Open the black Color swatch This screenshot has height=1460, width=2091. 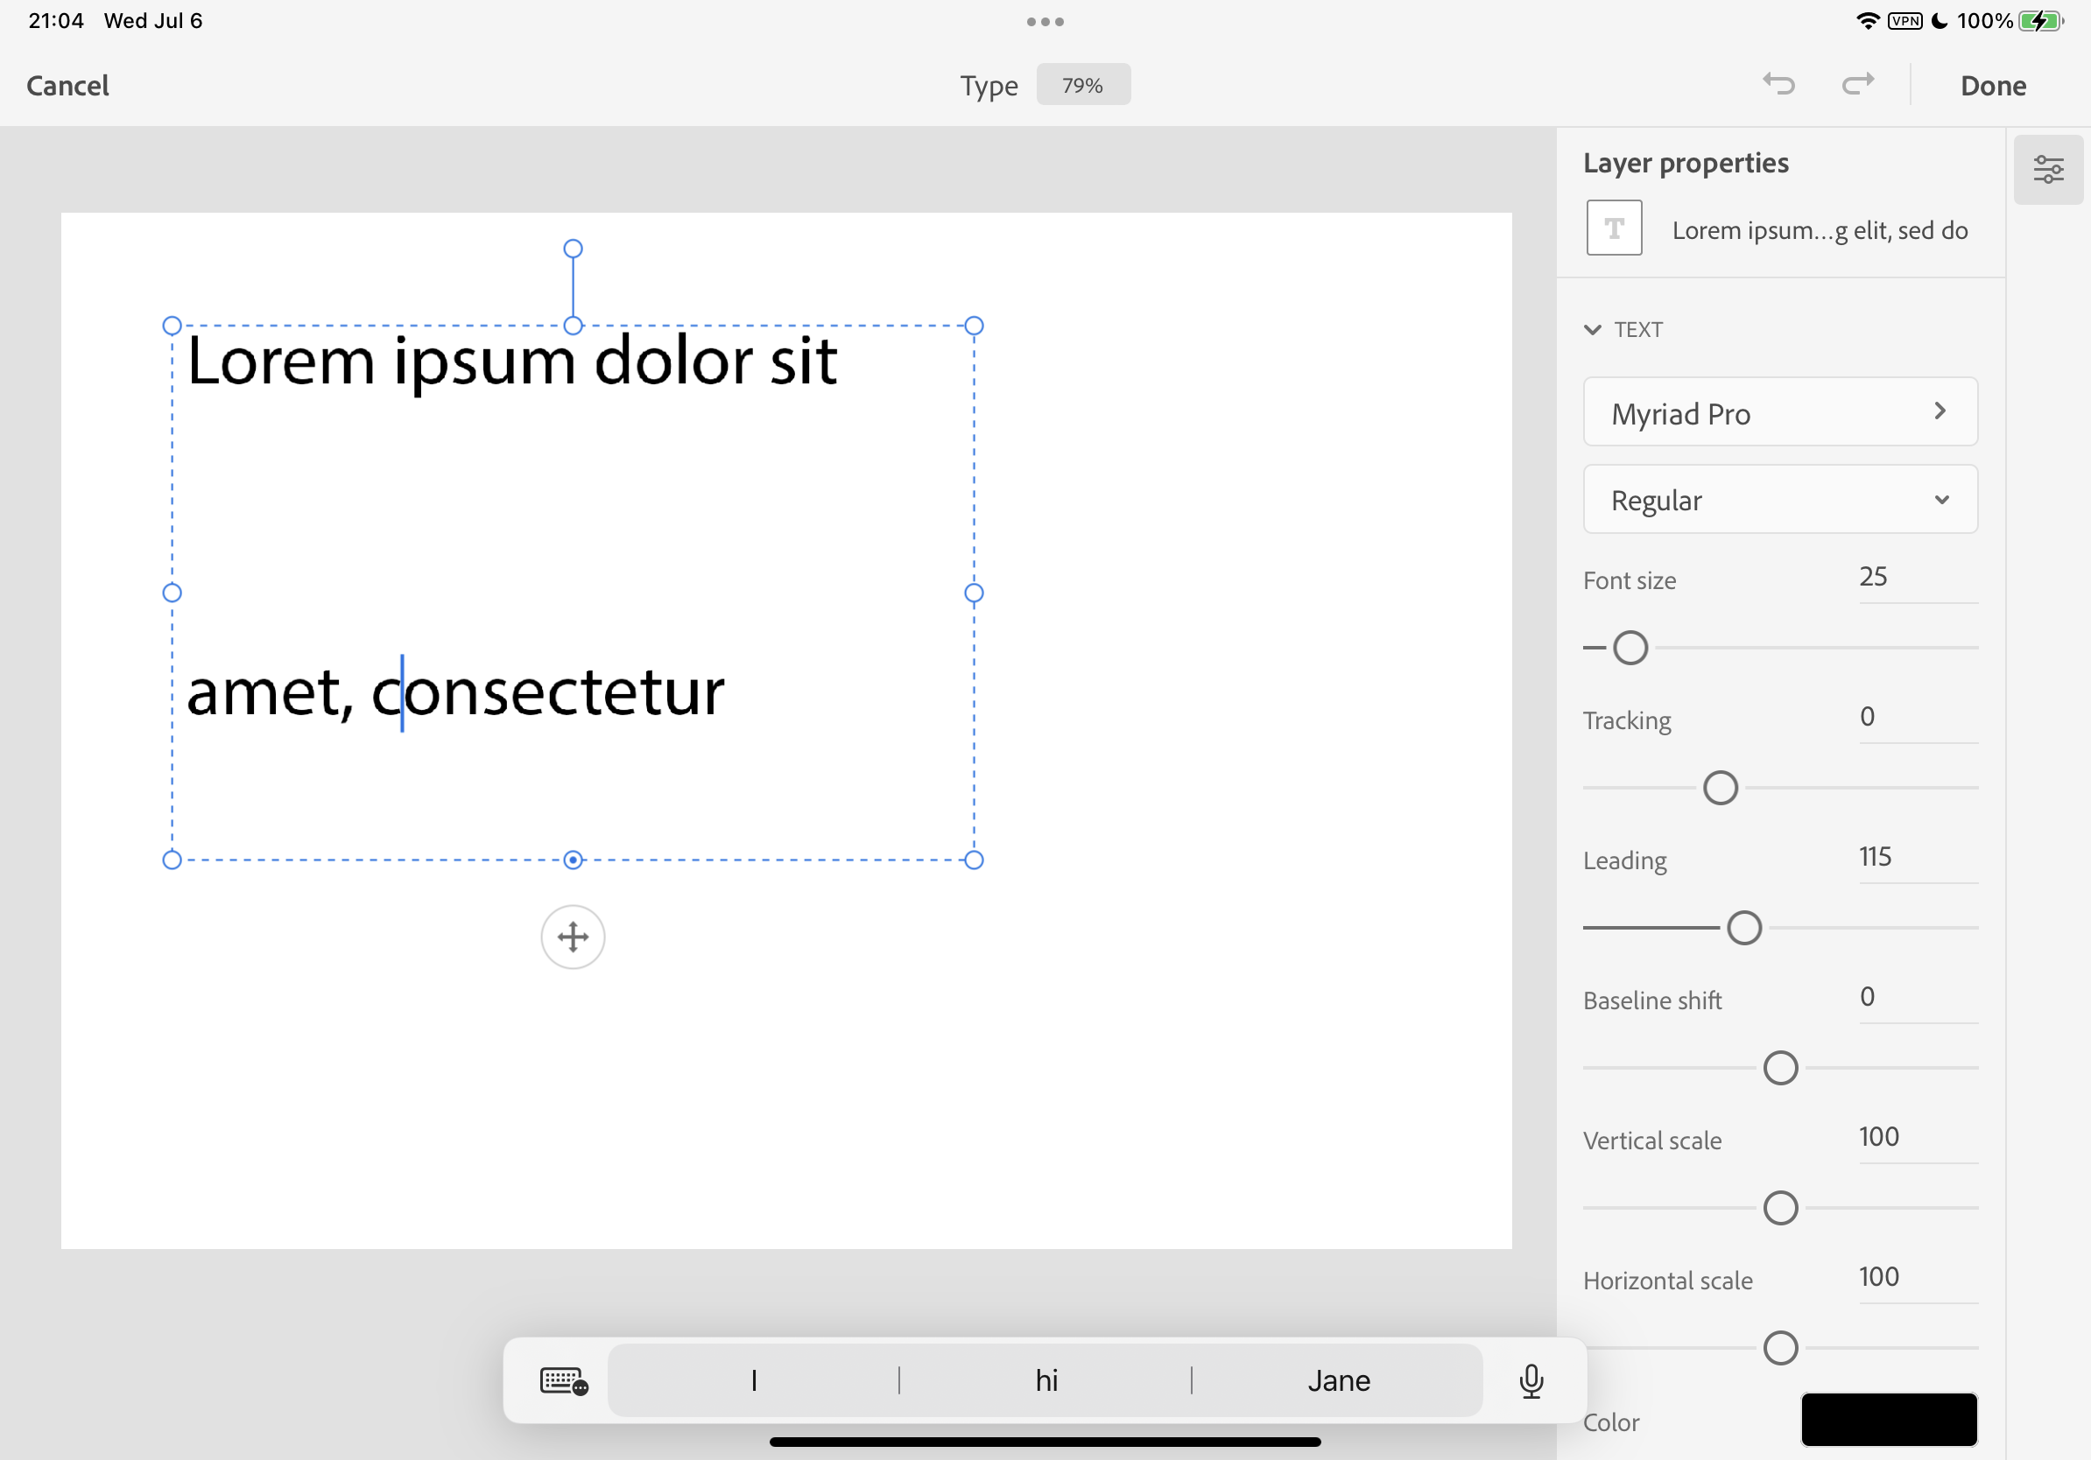tap(1889, 1419)
